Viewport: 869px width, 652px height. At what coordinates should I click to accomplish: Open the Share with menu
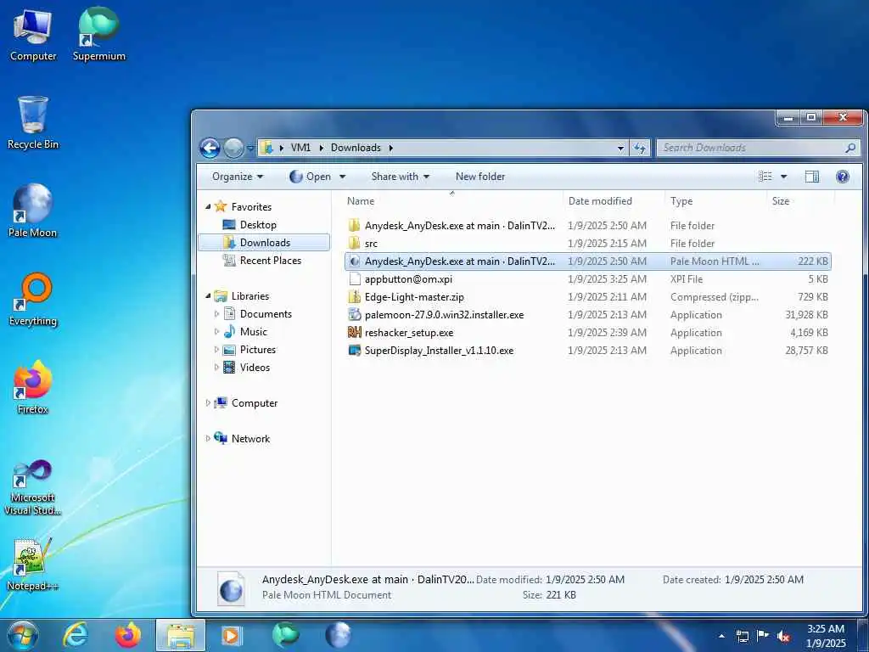click(401, 177)
